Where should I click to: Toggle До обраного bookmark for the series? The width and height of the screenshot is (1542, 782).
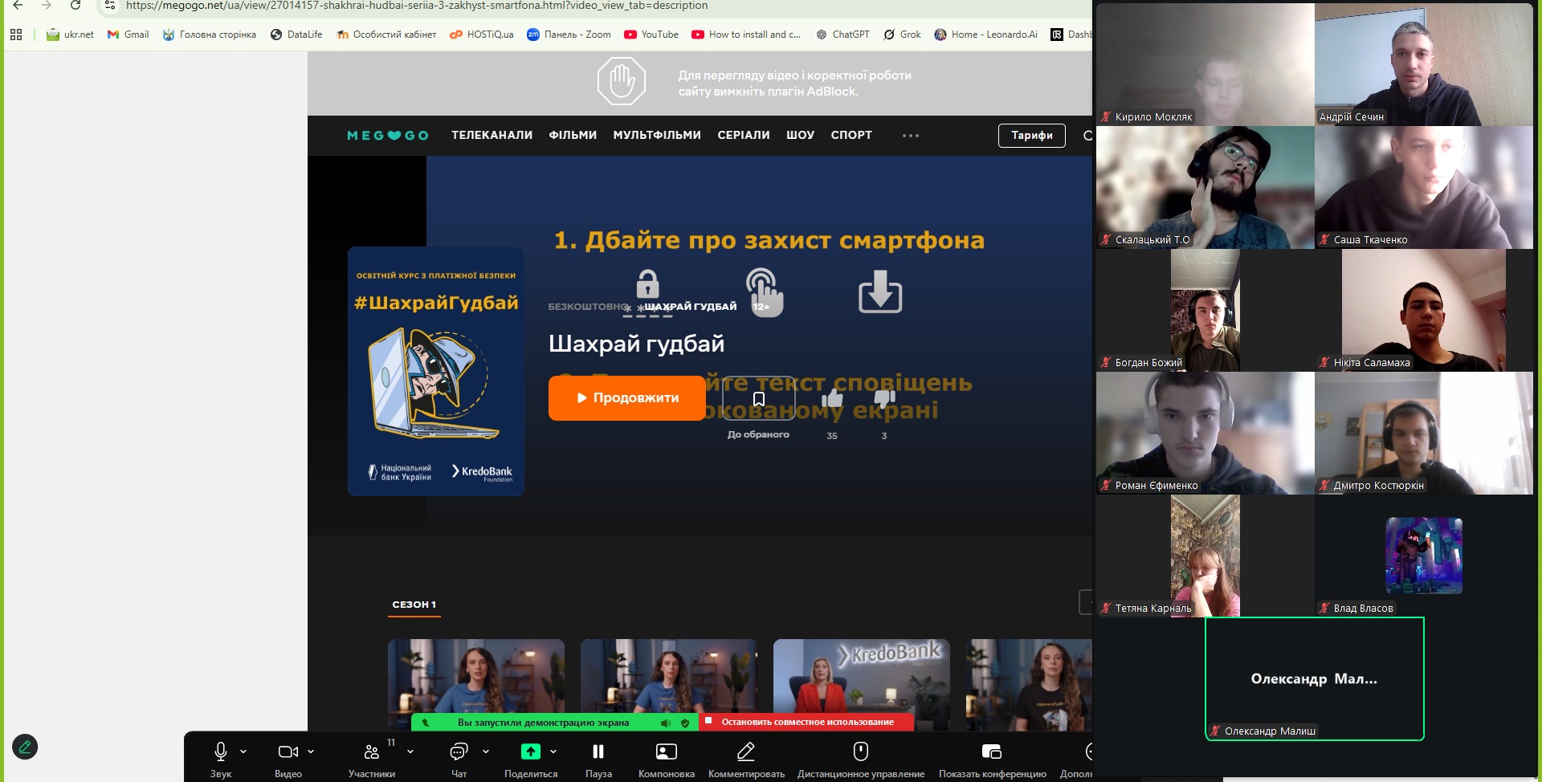pyautogui.click(x=758, y=399)
